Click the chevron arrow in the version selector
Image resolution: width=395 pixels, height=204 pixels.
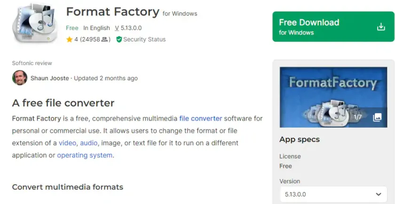(379, 194)
